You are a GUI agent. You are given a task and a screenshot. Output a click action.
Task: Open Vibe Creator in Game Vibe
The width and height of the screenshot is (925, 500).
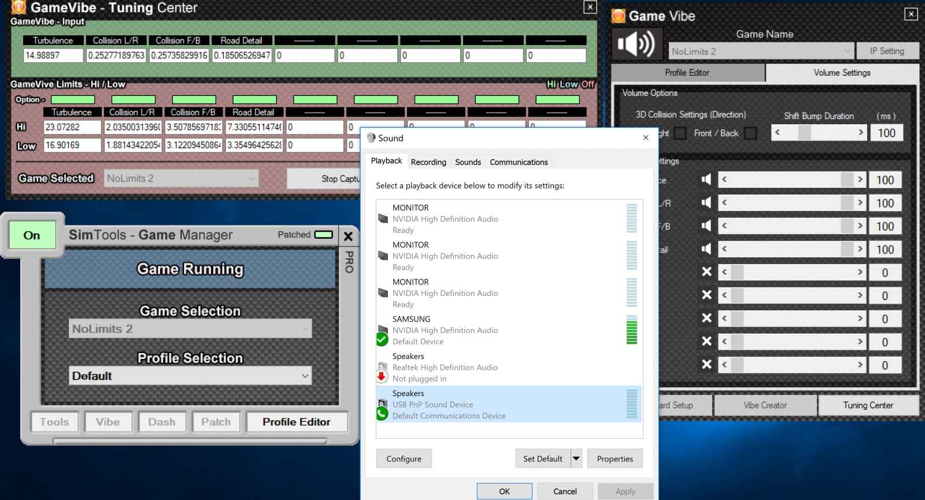pos(765,405)
